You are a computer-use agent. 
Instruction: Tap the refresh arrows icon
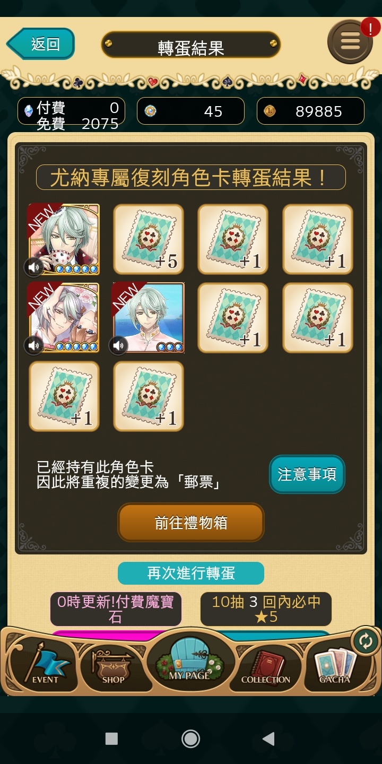coord(366,641)
